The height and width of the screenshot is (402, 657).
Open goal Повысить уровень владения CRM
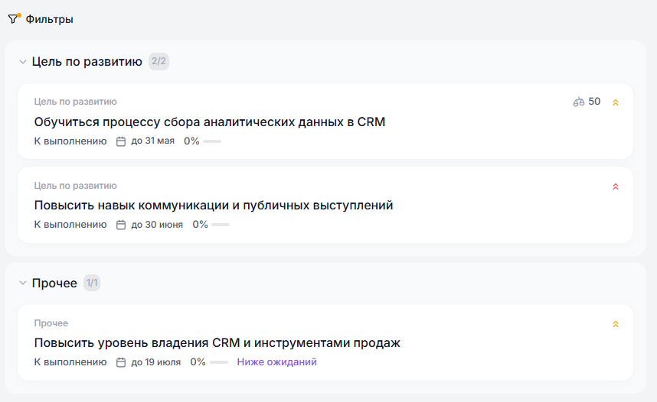217,342
